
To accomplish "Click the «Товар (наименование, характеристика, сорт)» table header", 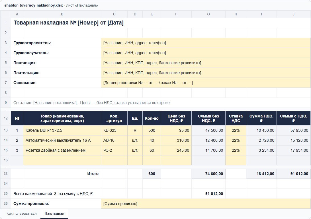I will coord(62,118).
